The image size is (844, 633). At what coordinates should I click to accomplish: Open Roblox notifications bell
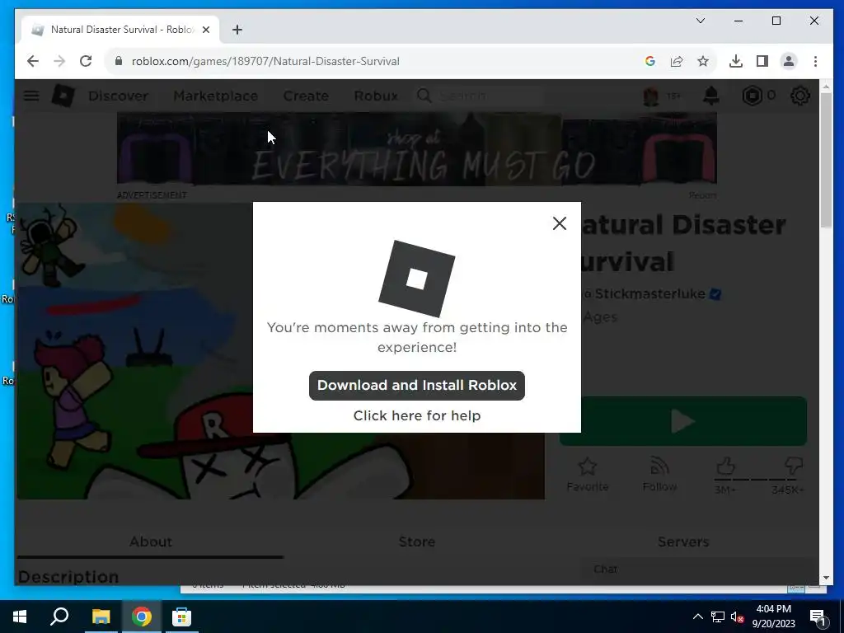pyautogui.click(x=711, y=96)
